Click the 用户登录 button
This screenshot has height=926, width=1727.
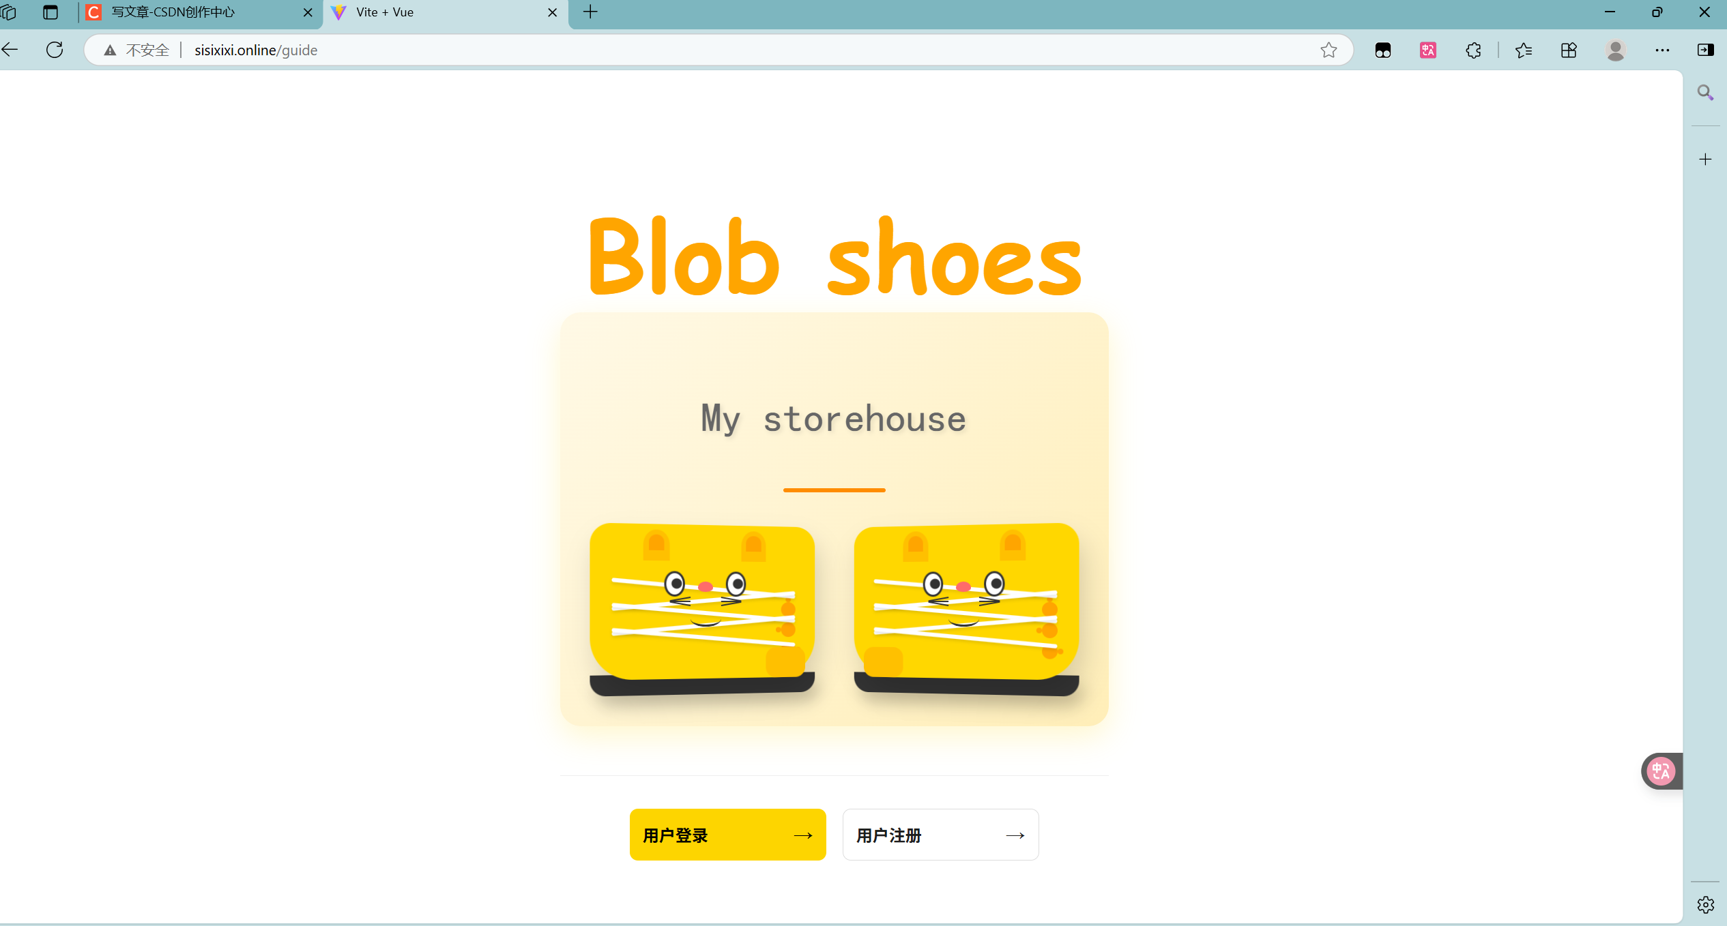(x=727, y=835)
